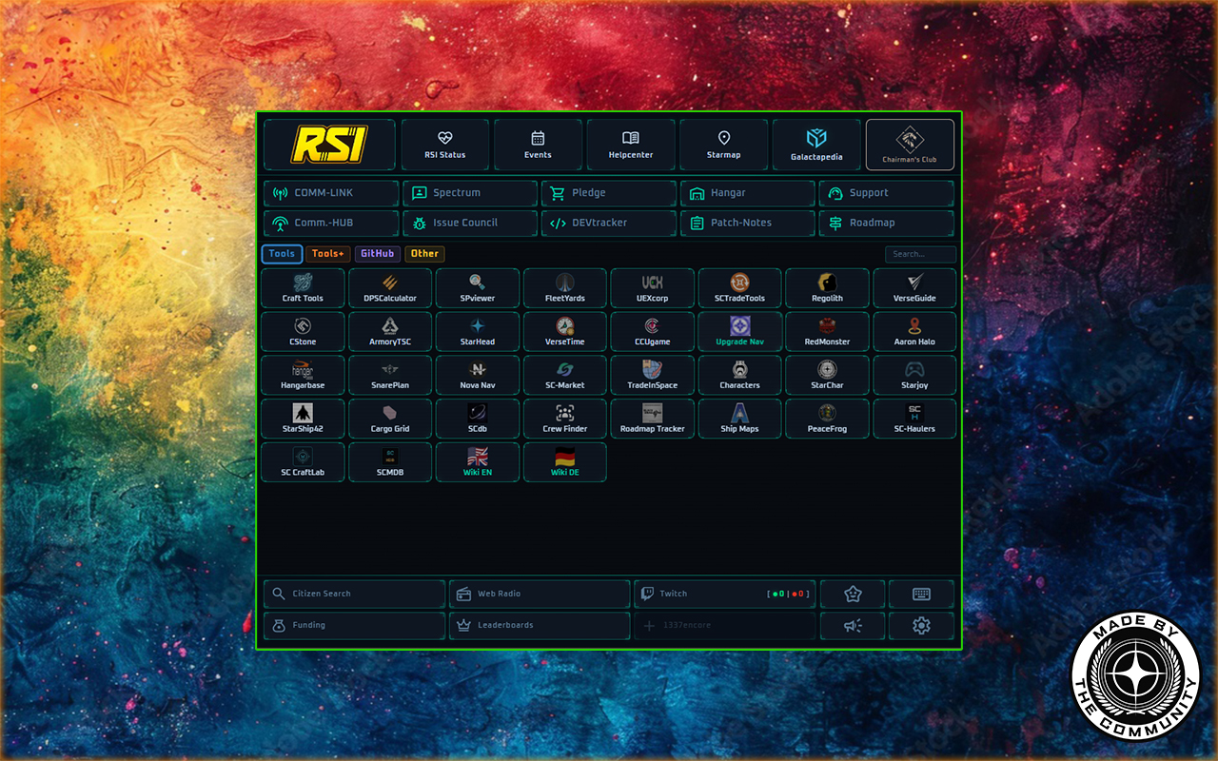1218x761 pixels.
Task: Open the Upgrade Nav tool
Action: [740, 332]
